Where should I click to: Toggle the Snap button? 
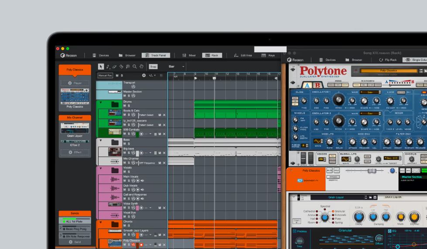pos(153,67)
